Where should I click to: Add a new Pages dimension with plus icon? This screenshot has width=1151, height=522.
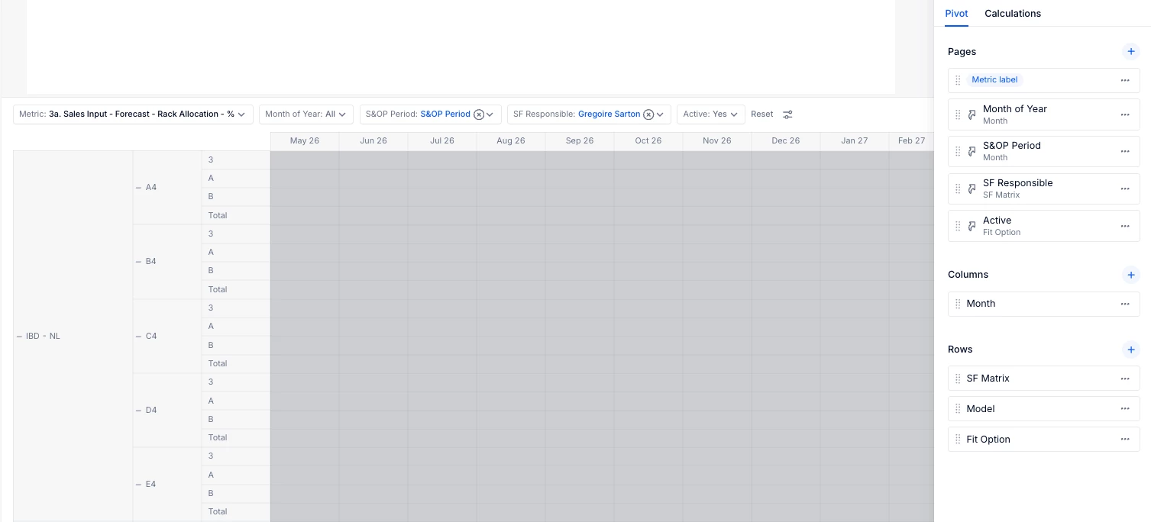1131,52
